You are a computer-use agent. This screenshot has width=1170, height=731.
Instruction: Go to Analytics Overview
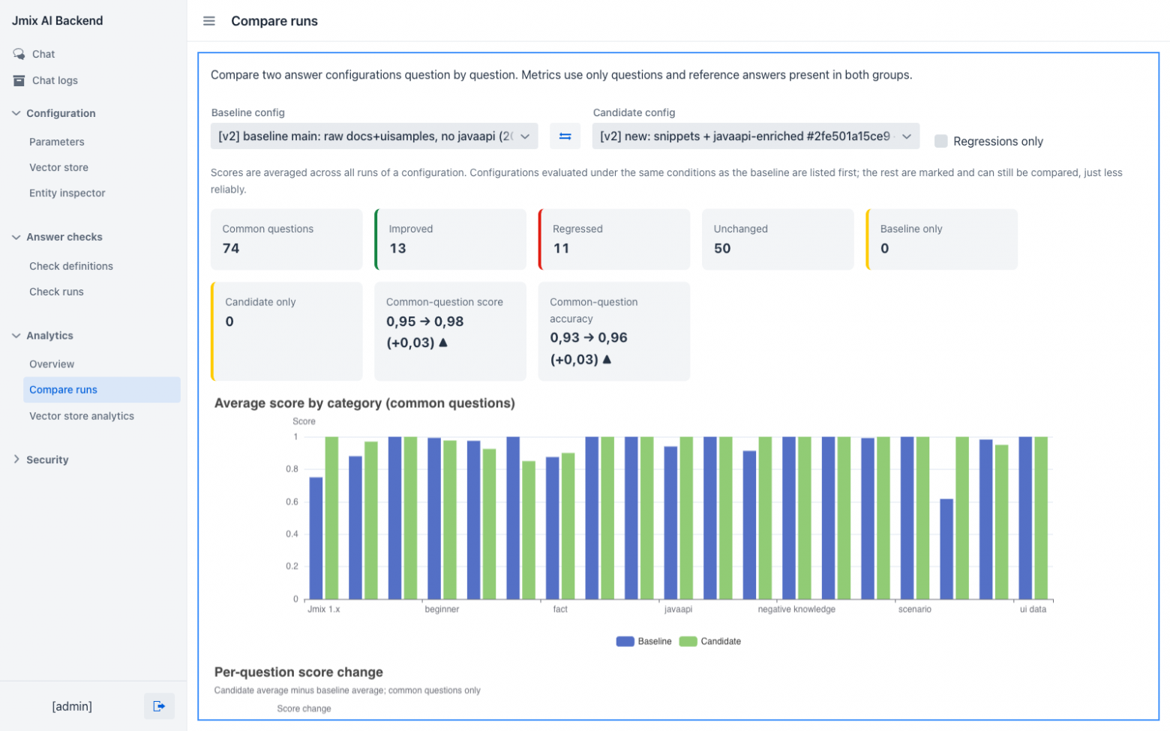coord(52,364)
